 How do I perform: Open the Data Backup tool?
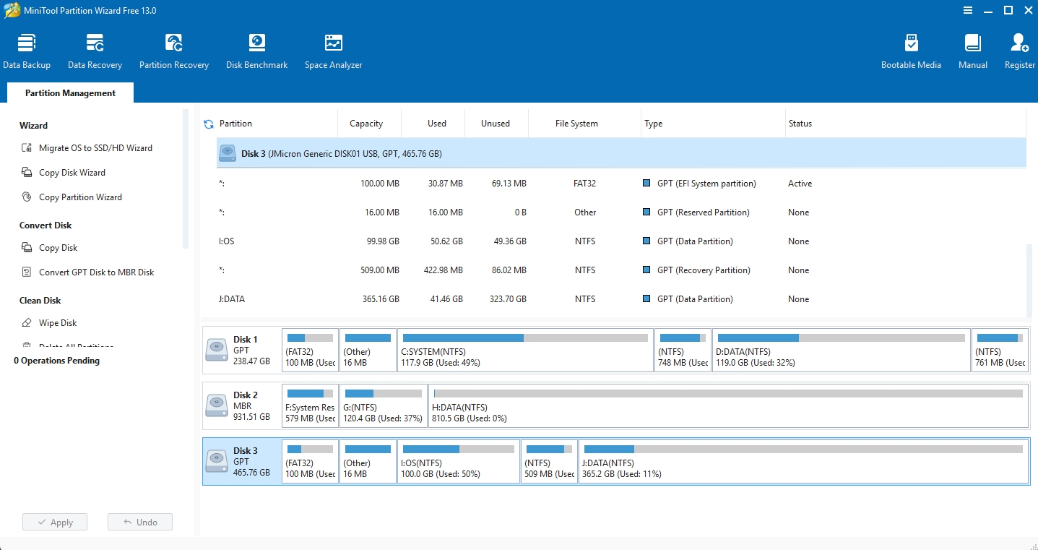[x=27, y=51]
